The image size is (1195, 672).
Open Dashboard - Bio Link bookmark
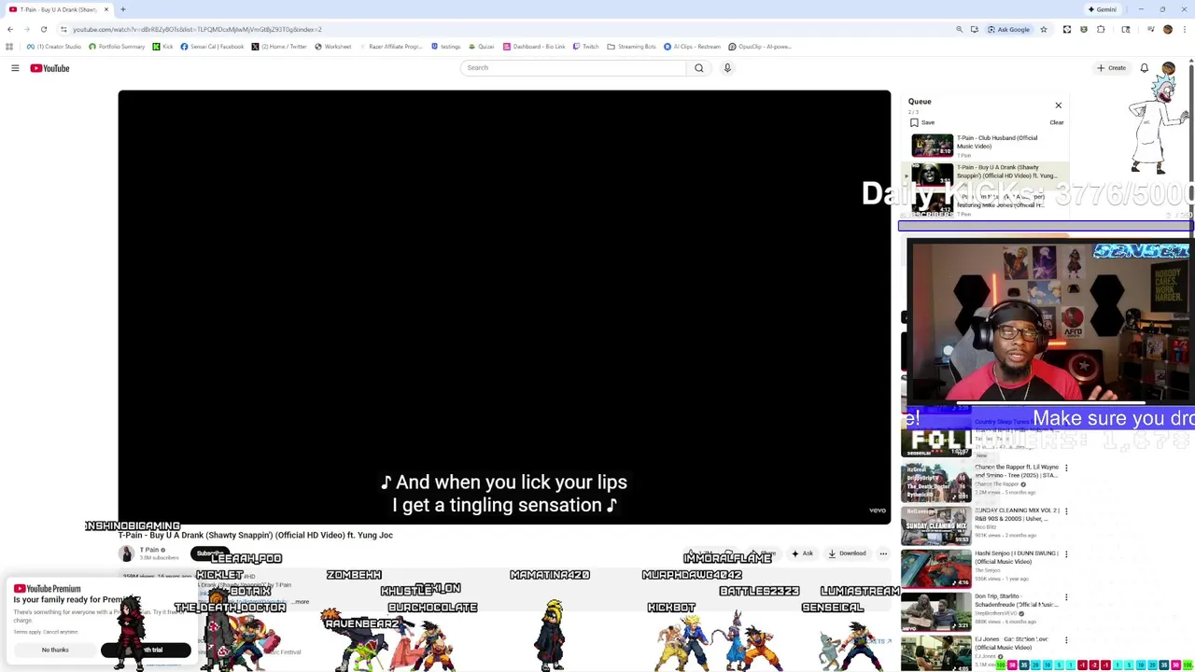[x=534, y=47]
